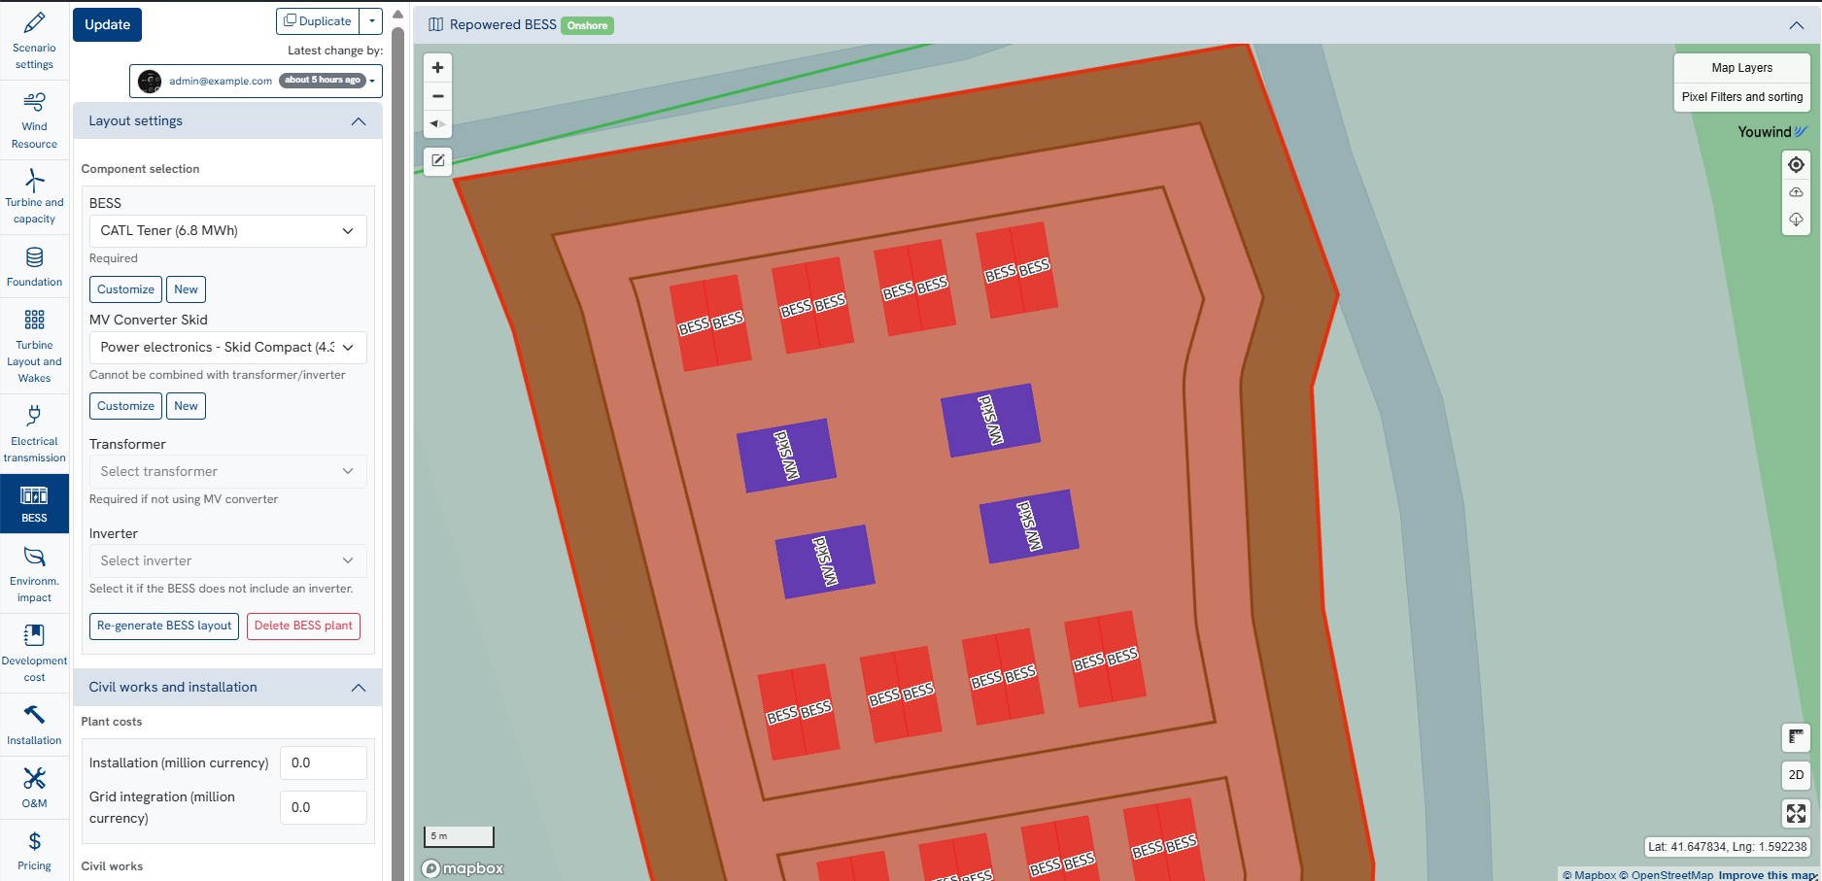This screenshot has height=881, width=1822.
Task: Zoom in on the map
Action: click(437, 68)
